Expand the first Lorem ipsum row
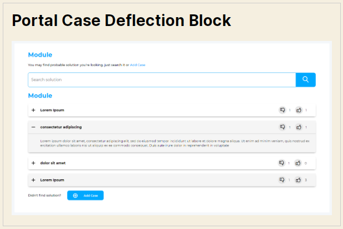 [x=33, y=110]
